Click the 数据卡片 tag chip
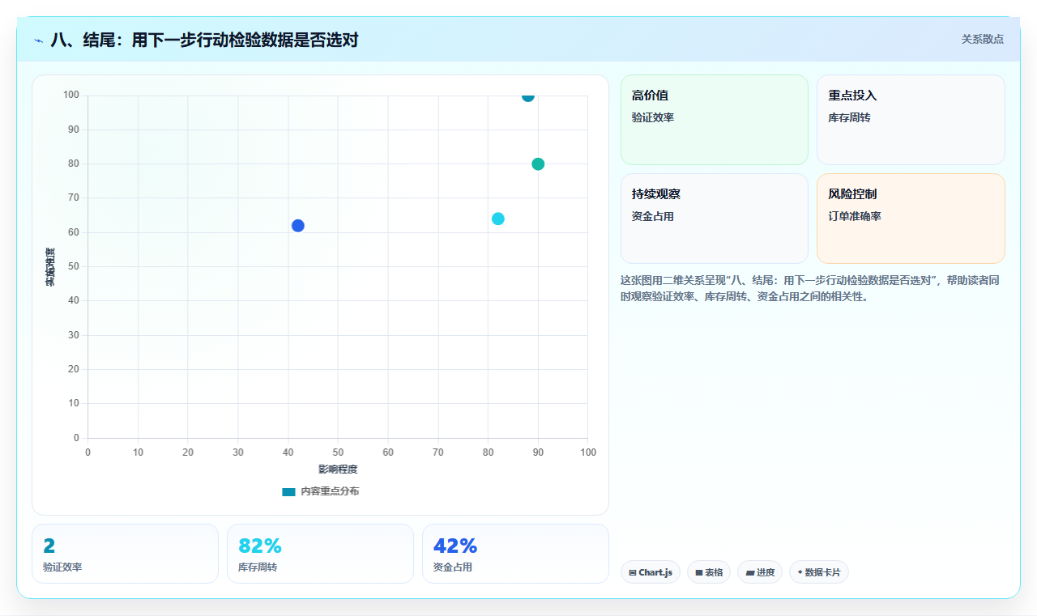Image resolution: width=1037 pixels, height=616 pixels. (819, 572)
